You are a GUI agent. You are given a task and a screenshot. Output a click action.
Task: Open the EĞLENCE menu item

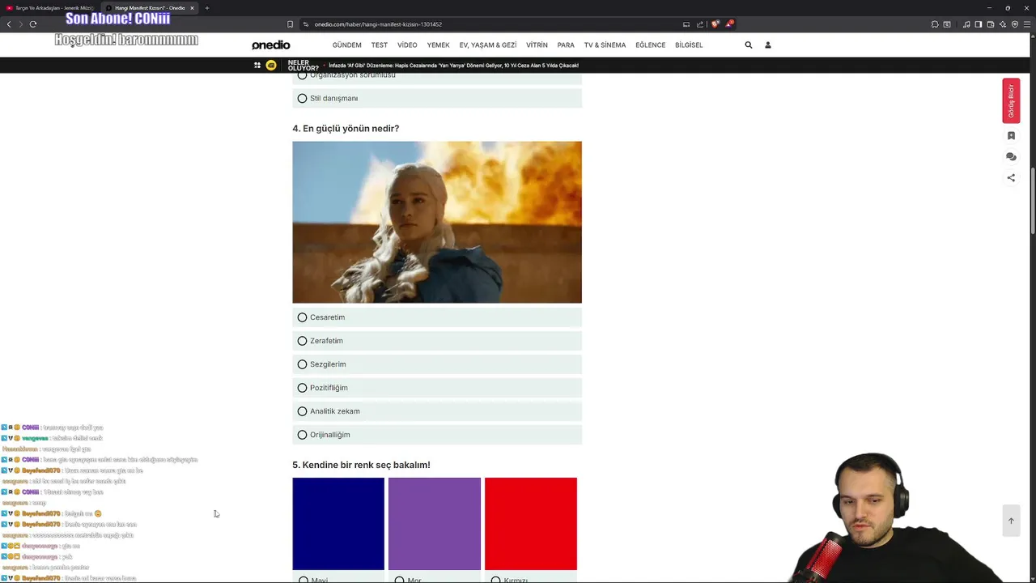(x=650, y=45)
